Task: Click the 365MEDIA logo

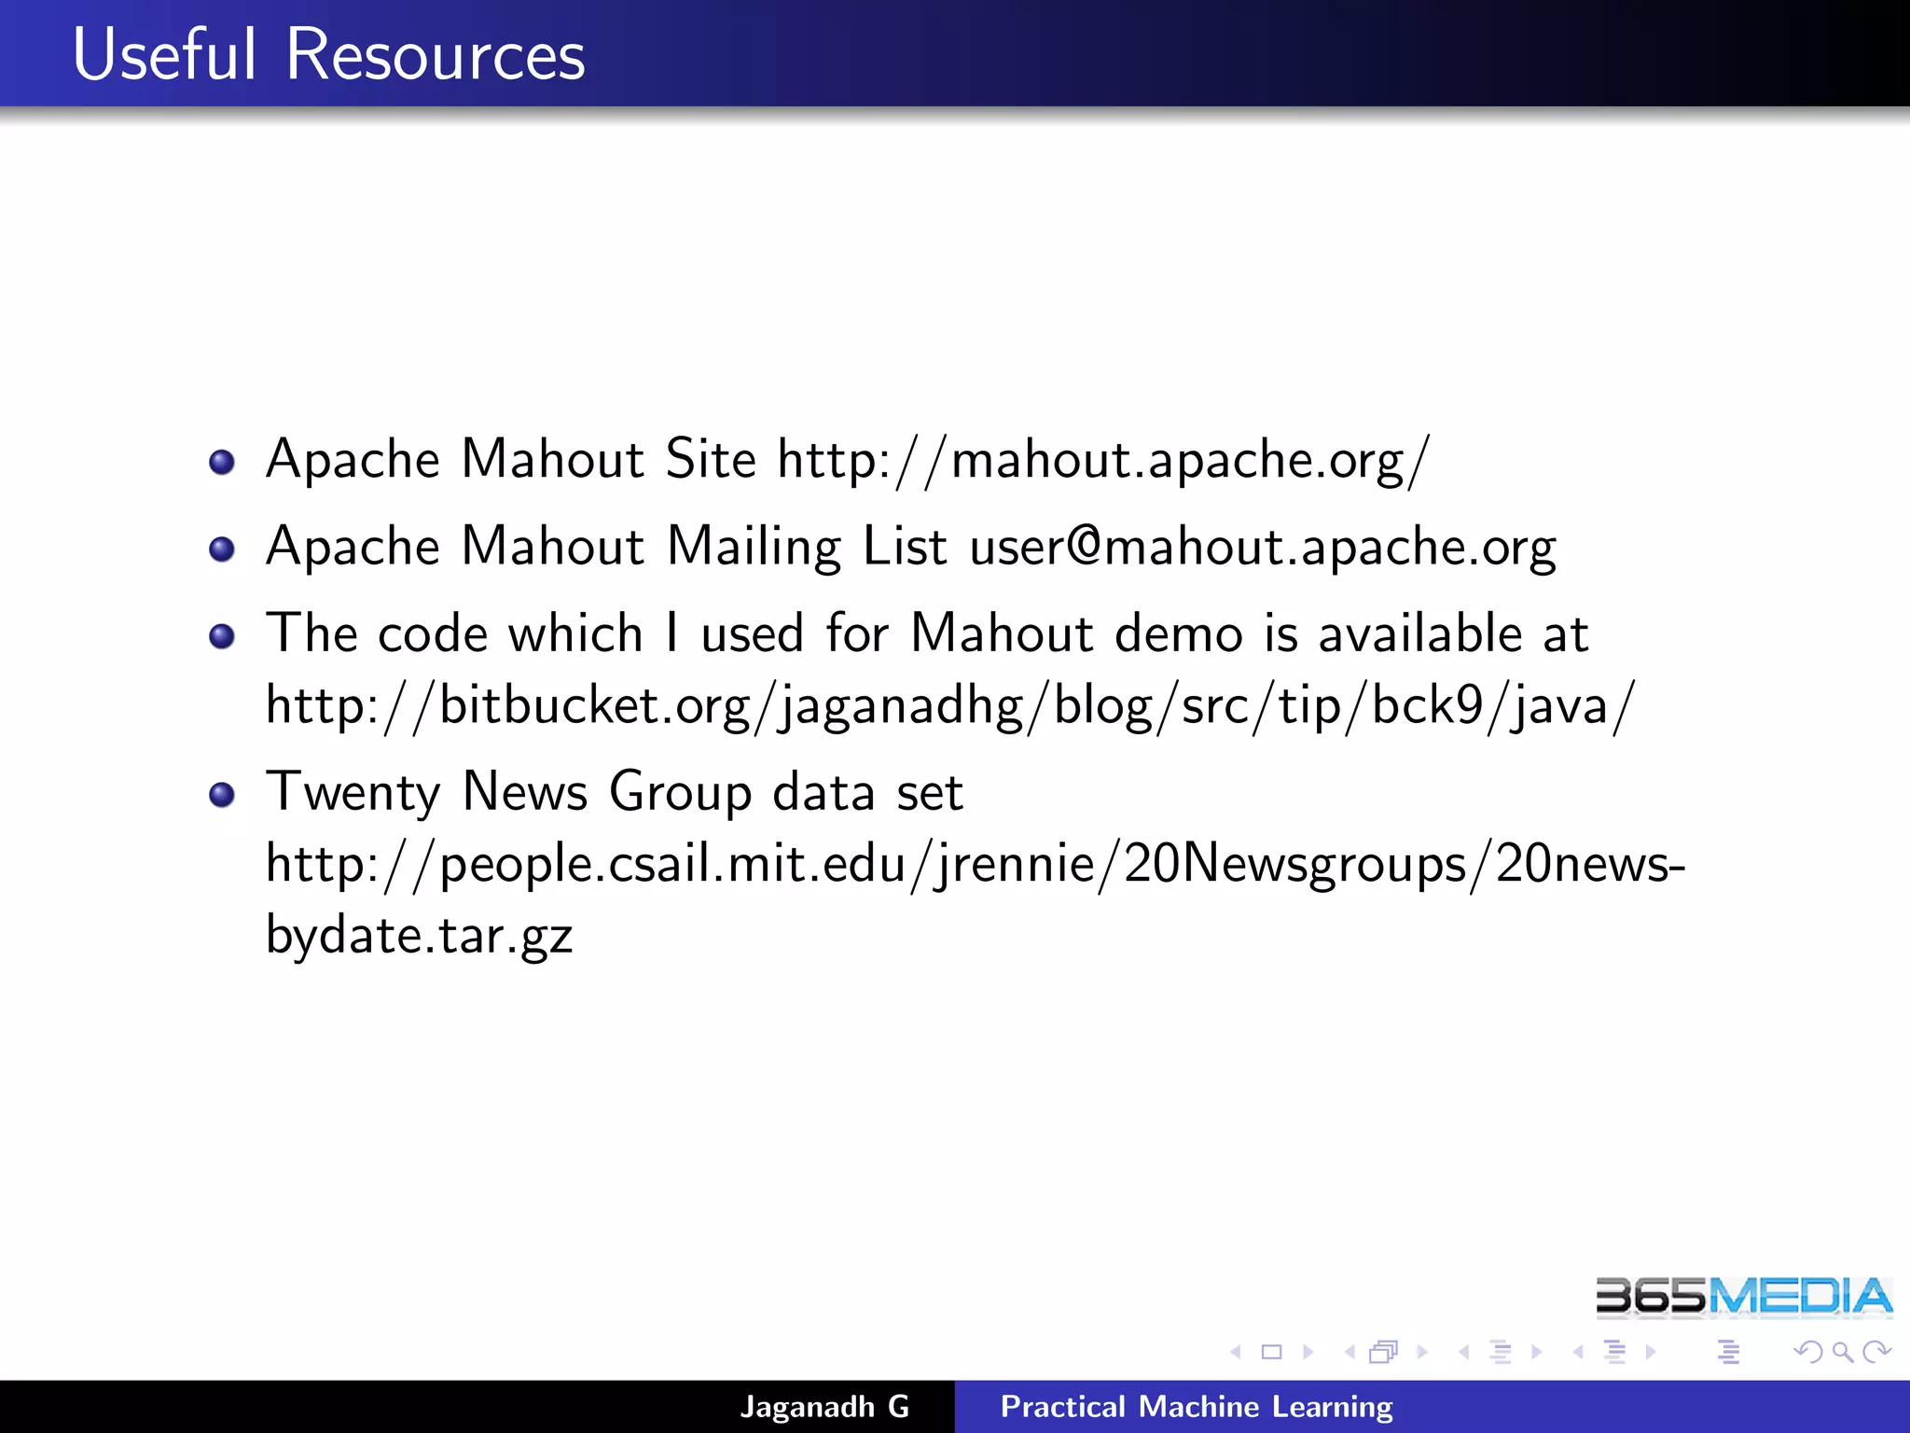Action: [1744, 1297]
